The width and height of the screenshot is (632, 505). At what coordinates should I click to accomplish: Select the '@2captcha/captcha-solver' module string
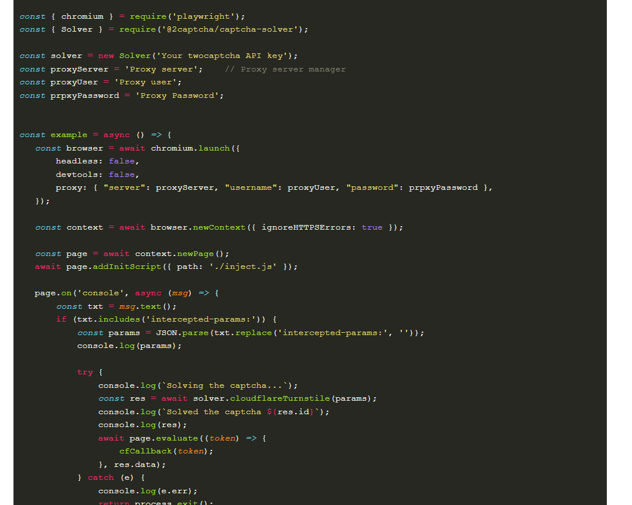pos(230,29)
